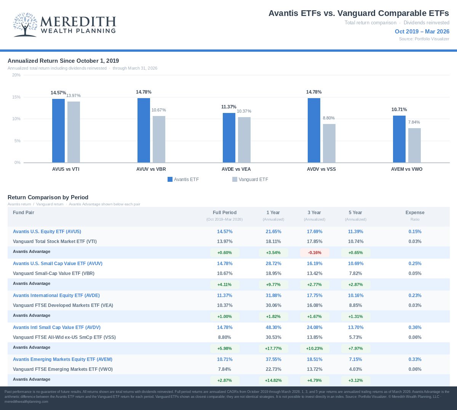The width and height of the screenshot is (457, 410).
Task: Click the Source: Portfolio Visualizer header text
Action: pyautogui.click(x=424, y=39)
